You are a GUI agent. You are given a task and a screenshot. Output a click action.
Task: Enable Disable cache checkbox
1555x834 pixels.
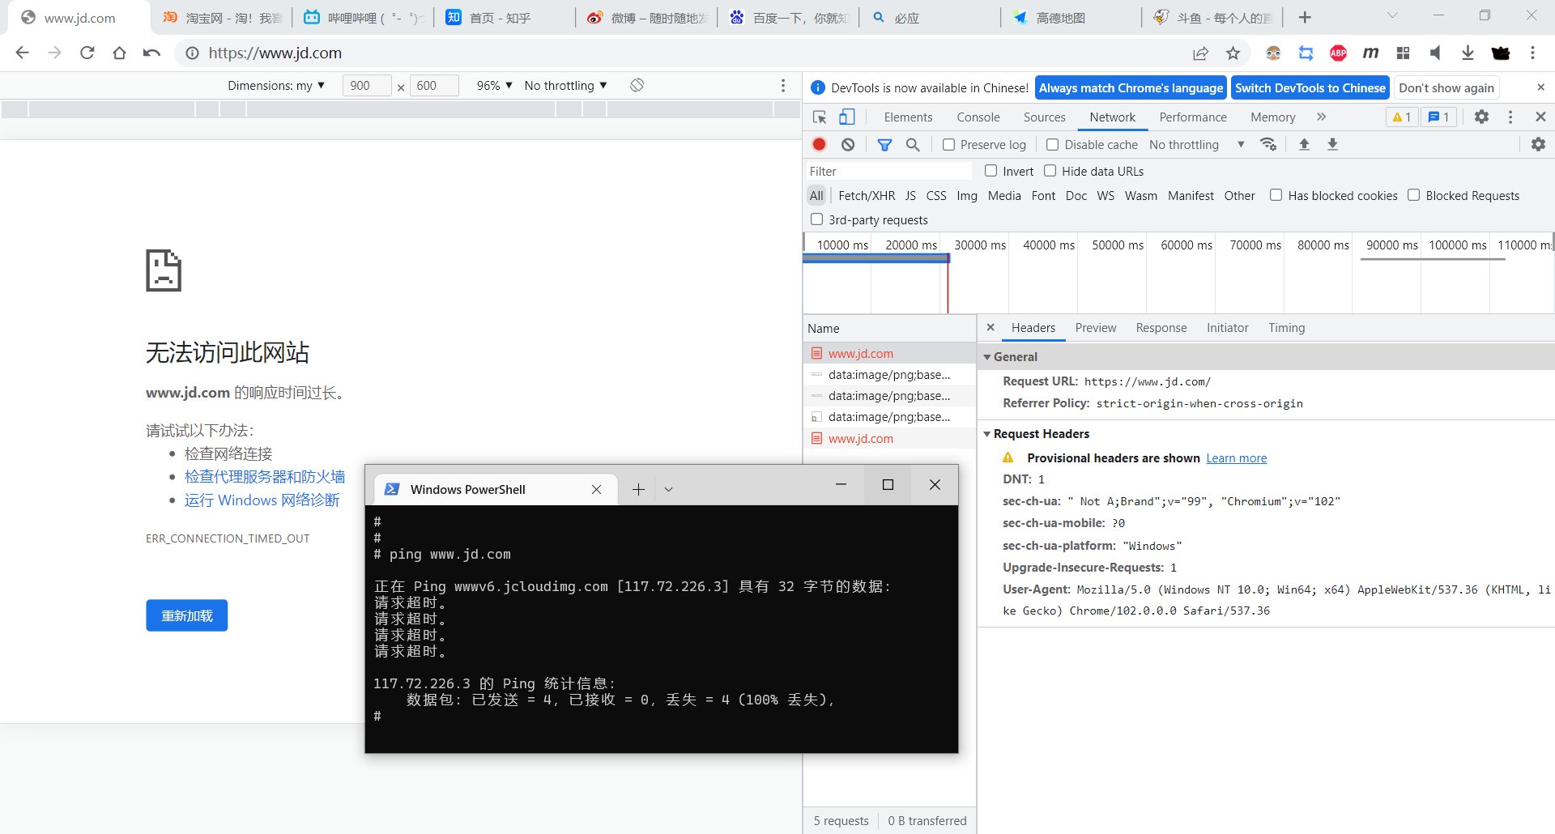[1052, 144]
